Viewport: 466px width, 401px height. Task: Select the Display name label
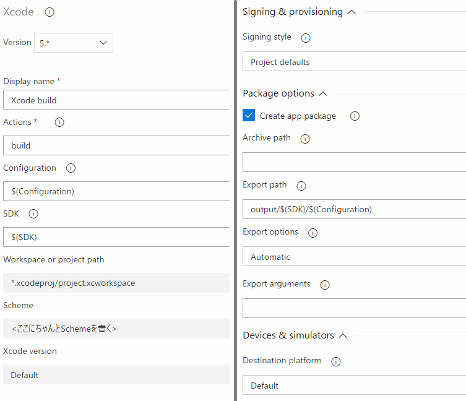pyautogui.click(x=29, y=81)
